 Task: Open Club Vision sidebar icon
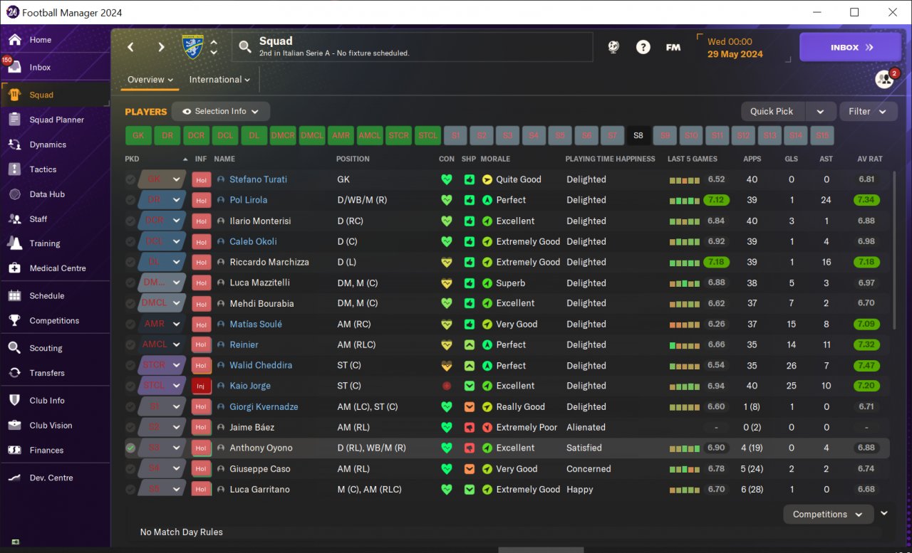click(x=14, y=426)
